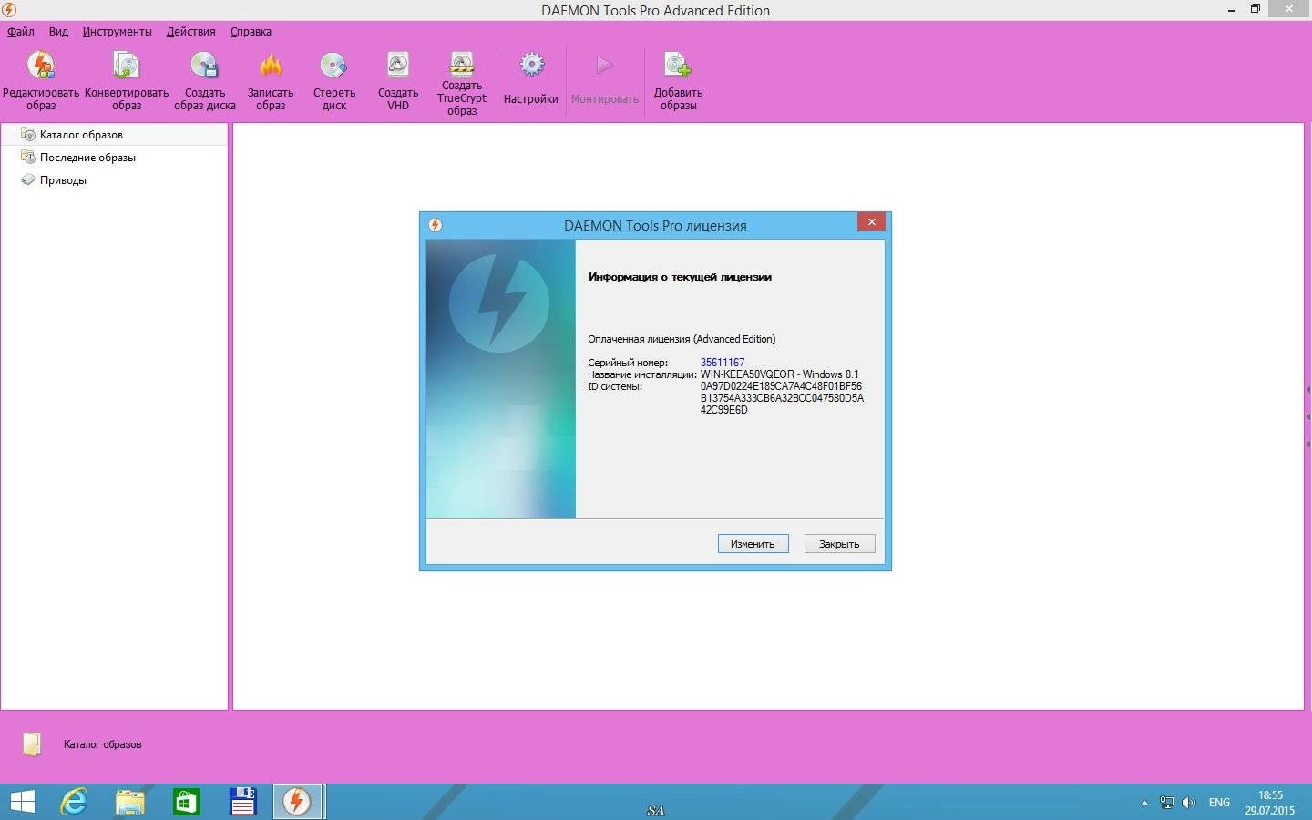Open the Записать образ burn tool
Screen dimensions: 1312x820
(x=271, y=80)
